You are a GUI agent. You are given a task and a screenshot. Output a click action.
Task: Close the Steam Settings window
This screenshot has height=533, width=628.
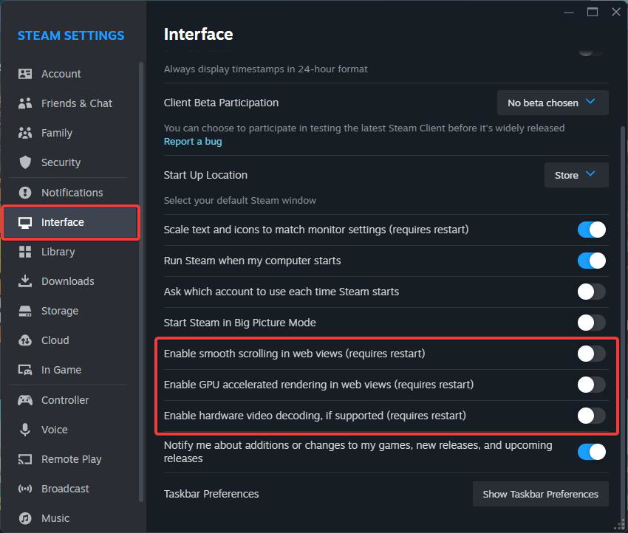(616, 12)
